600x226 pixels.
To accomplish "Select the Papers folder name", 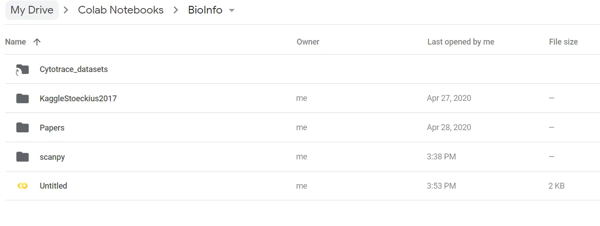I will [52, 128].
